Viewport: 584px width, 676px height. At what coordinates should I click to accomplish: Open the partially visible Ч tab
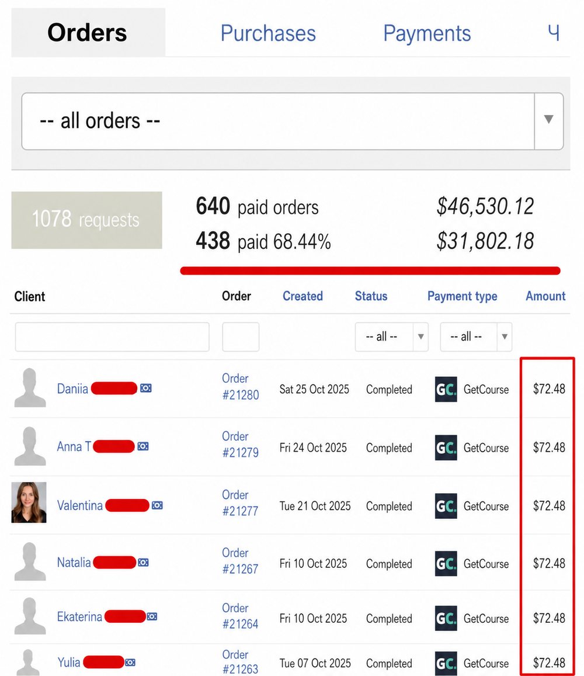tap(554, 32)
